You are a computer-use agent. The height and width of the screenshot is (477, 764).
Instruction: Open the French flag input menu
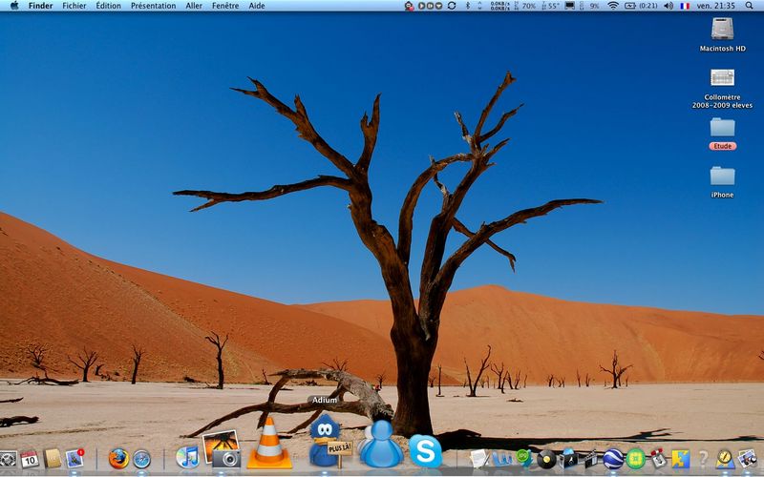(685, 6)
